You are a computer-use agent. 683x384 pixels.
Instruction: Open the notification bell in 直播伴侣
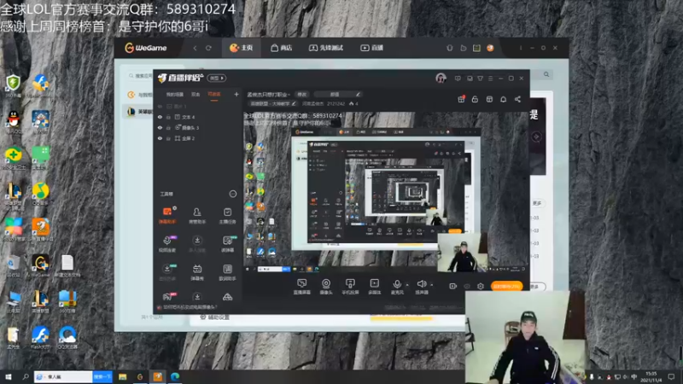point(503,99)
